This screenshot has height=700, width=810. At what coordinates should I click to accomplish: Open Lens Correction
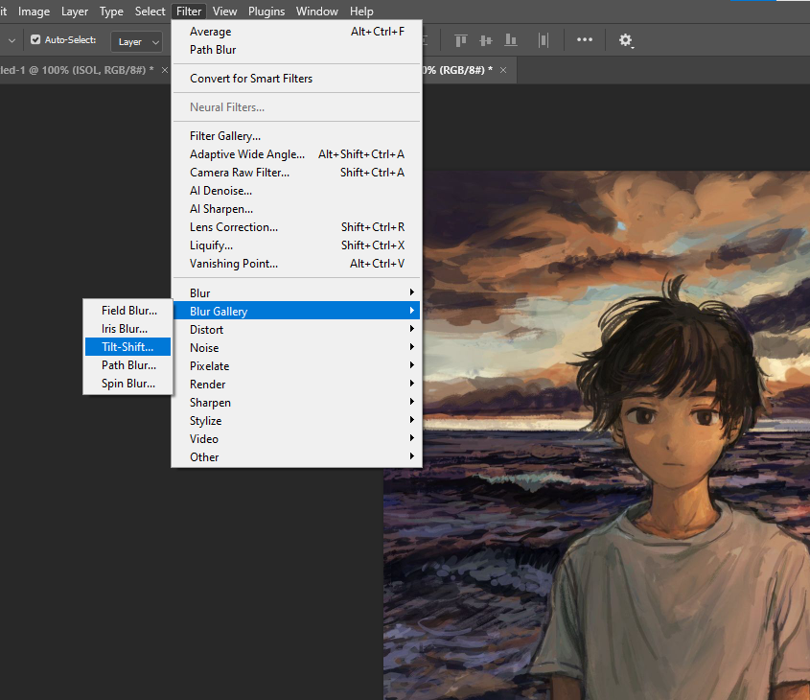tap(296, 227)
